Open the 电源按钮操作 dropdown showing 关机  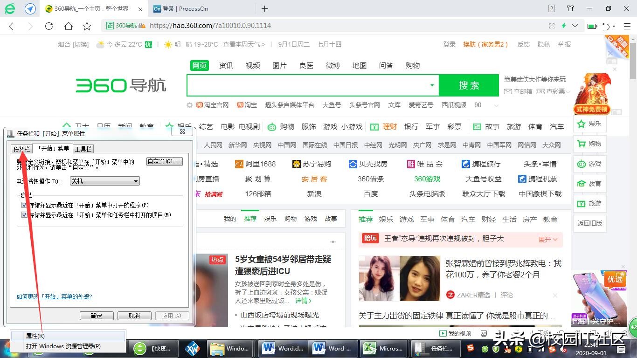point(104,181)
